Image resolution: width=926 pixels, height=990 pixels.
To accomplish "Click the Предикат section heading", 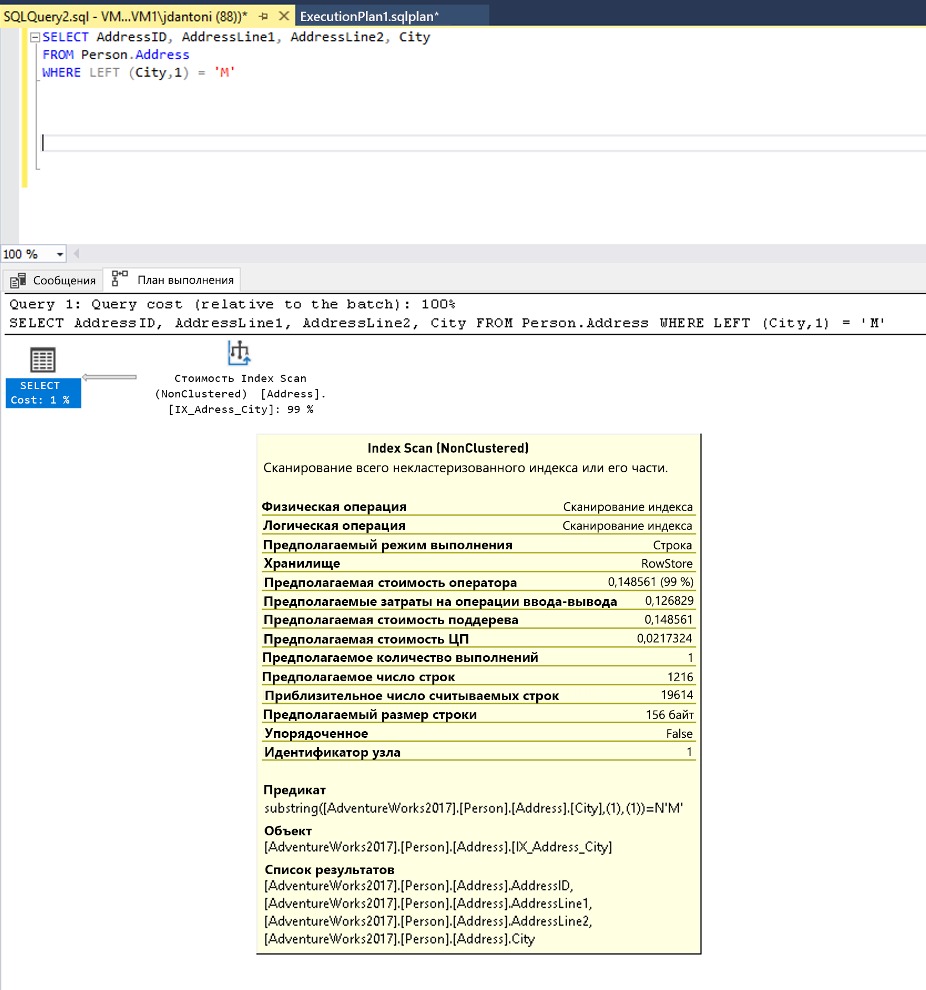I will pos(294,790).
